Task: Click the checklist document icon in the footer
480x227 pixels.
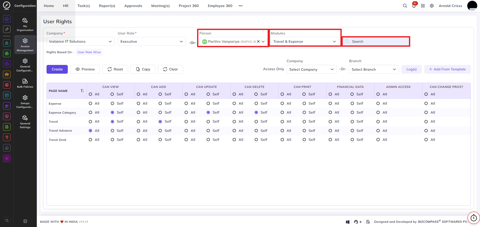Action: [x=368, y=222]
